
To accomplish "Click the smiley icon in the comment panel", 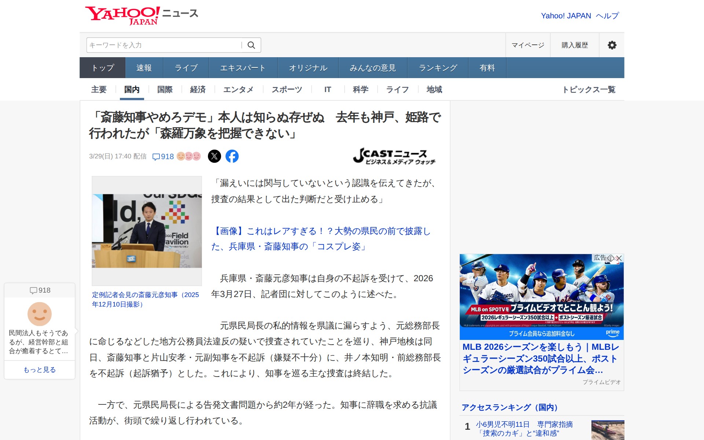I will click(39, 314).
